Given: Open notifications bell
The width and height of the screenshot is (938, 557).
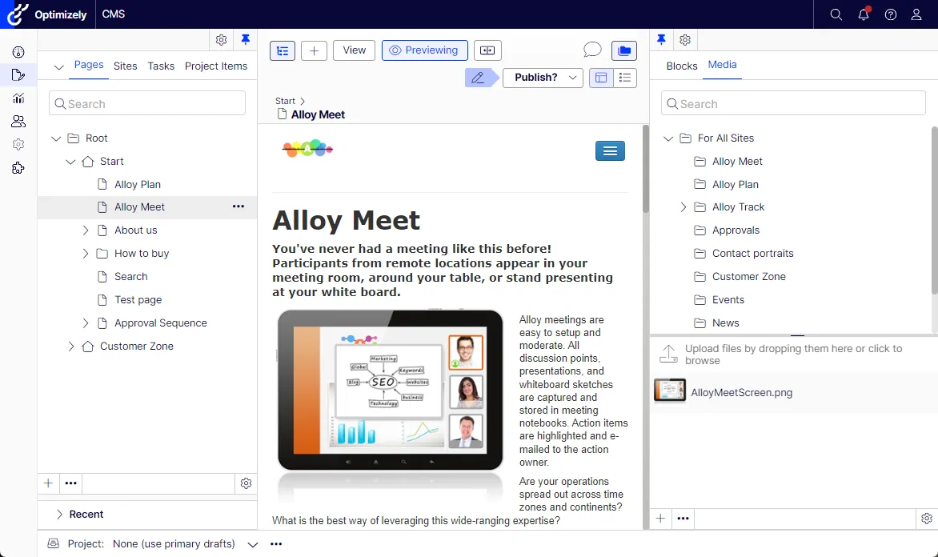Looking at the screenshot, I should pos(864,14).
